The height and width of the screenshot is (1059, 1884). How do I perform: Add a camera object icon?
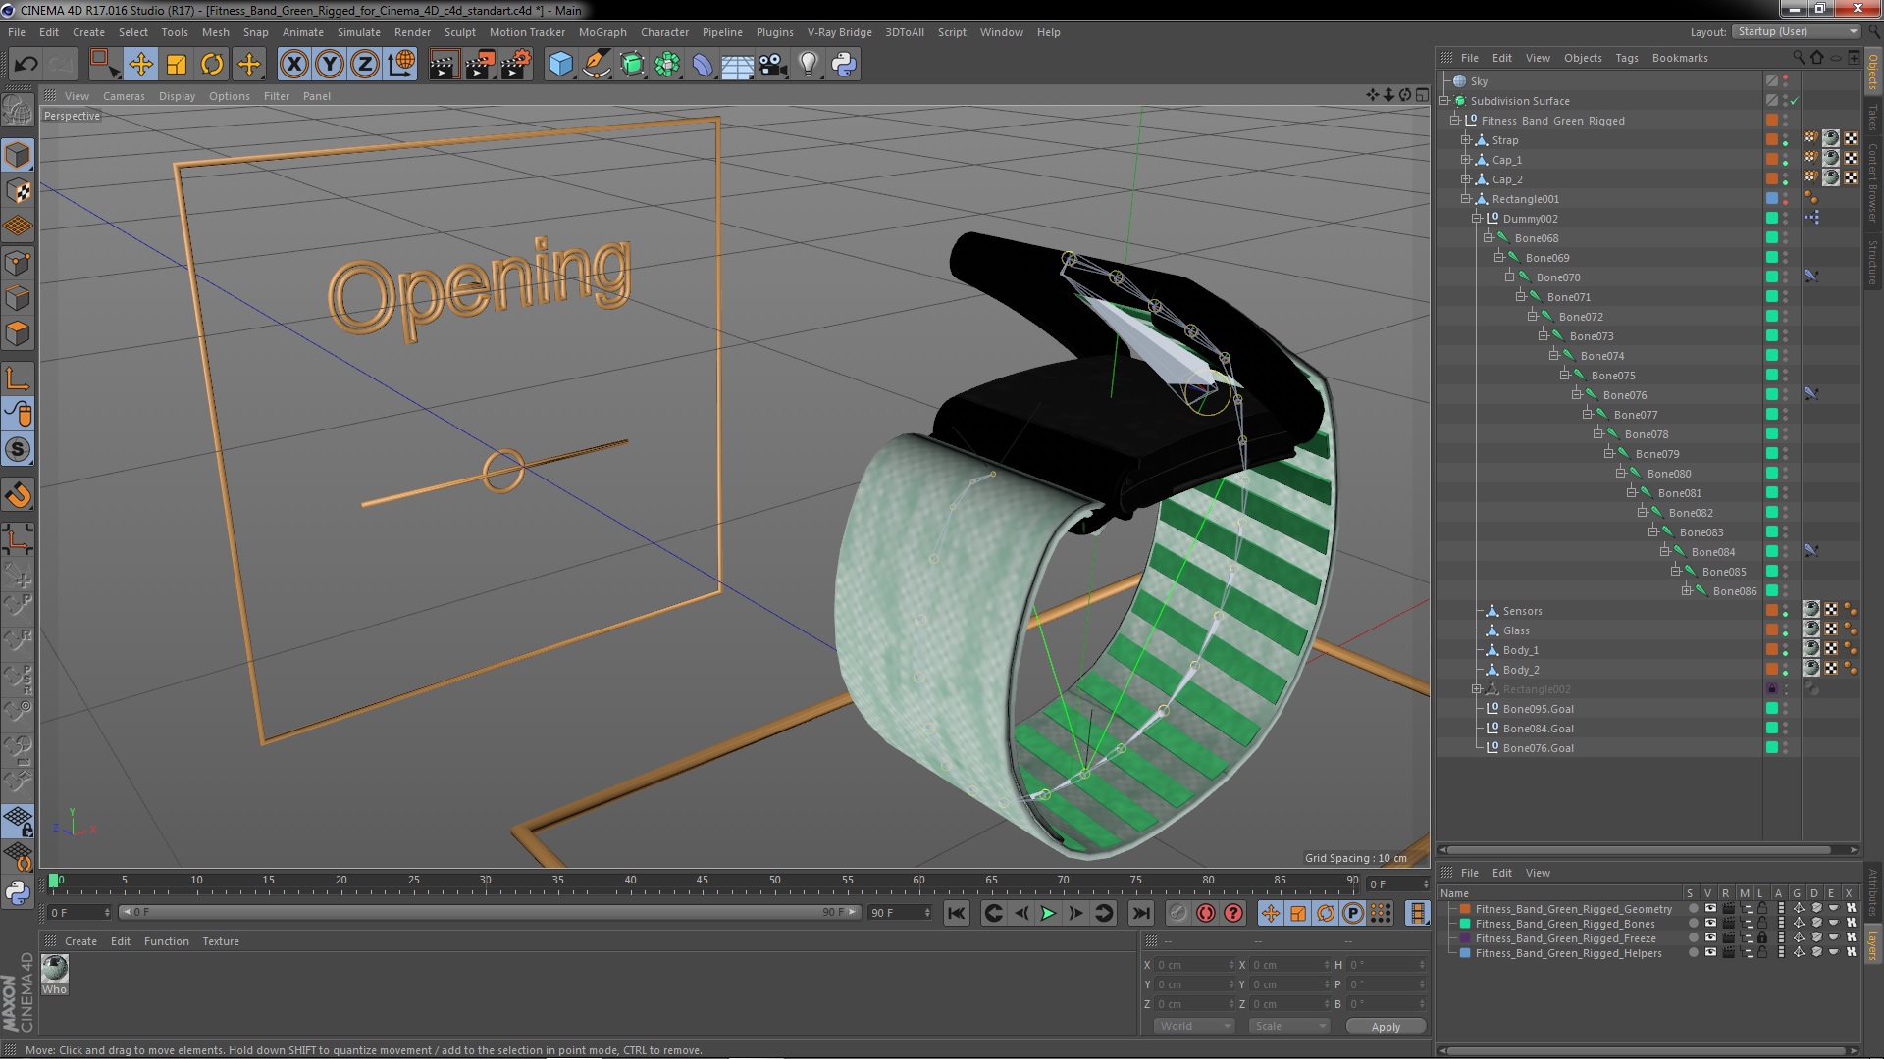point(772,65)
